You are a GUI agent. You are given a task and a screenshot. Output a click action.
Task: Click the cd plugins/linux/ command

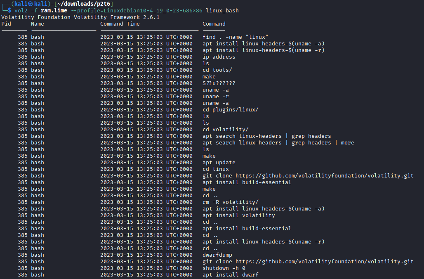[x=230, y=110]
